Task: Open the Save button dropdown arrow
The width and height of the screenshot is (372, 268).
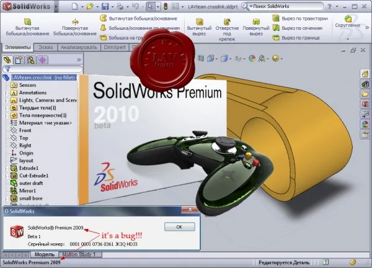Action: (x=112, y=7)
